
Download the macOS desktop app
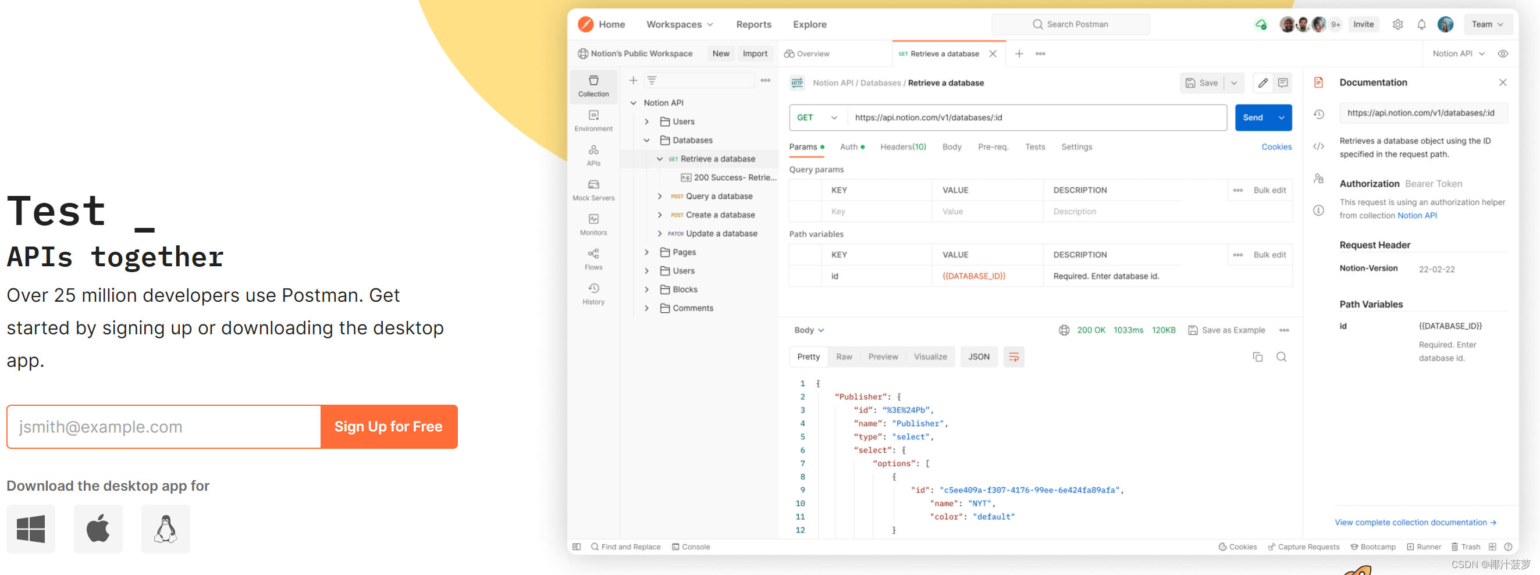[x=98, y=528]
